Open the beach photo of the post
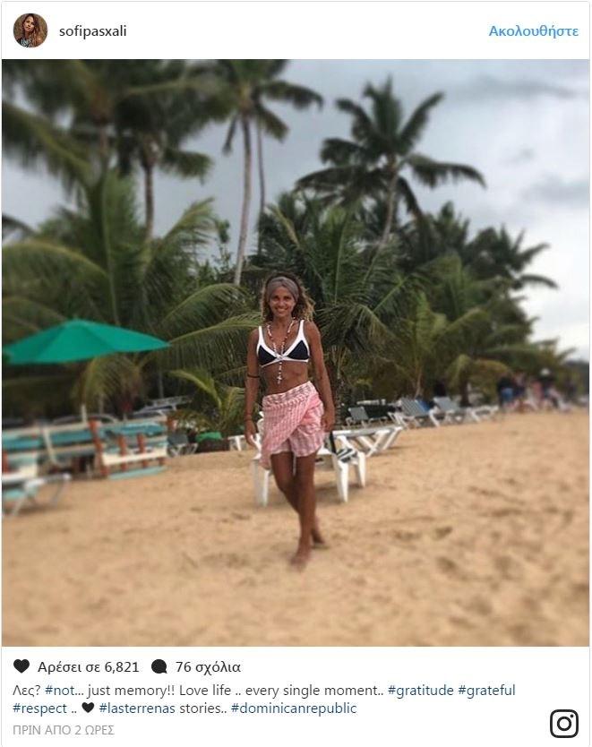 (296, 353)
